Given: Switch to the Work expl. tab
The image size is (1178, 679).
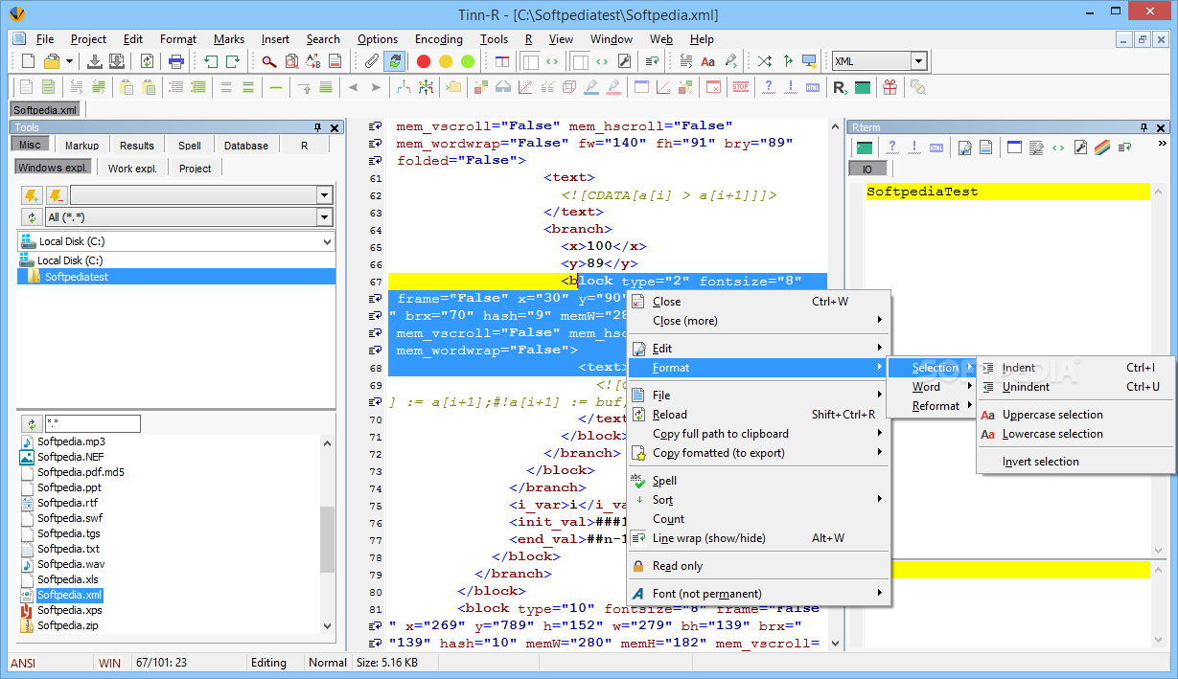Looking at the screenshot, I should 132,168.
